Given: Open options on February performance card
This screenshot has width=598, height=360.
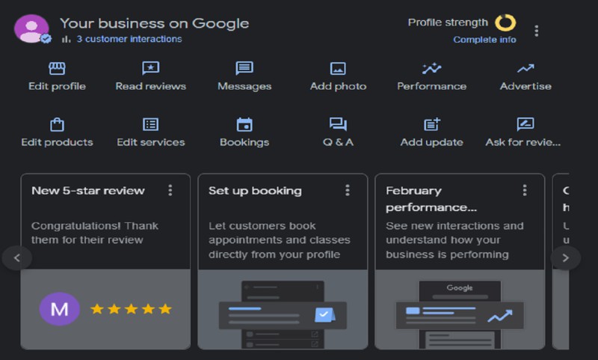Looking at the screenshot, I should (x=525, y=190).
